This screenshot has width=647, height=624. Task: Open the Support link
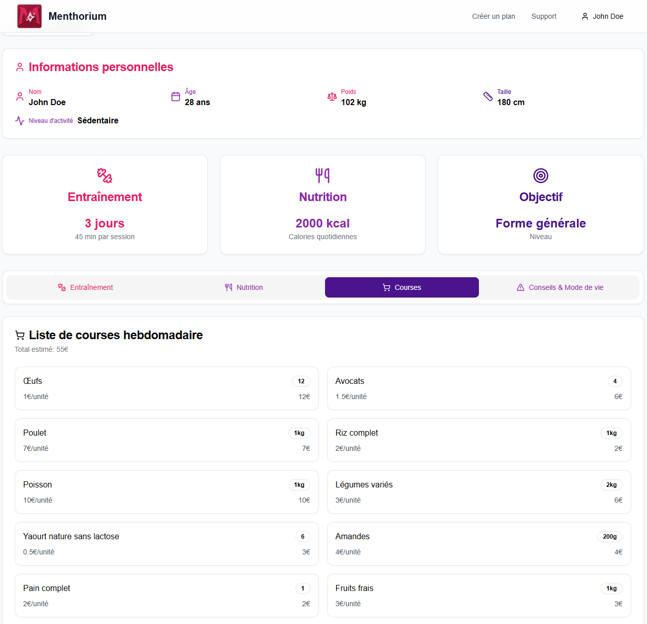tap(544, 16)
